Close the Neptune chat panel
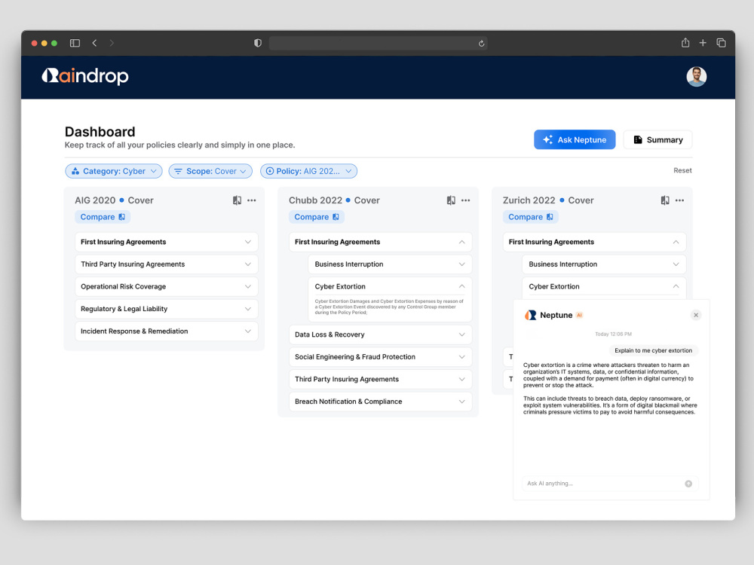The image size is (754, 565). (x=696, y=315)
